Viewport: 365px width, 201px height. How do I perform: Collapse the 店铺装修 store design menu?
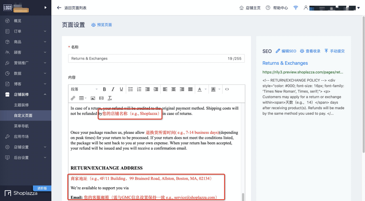(26, 94)
